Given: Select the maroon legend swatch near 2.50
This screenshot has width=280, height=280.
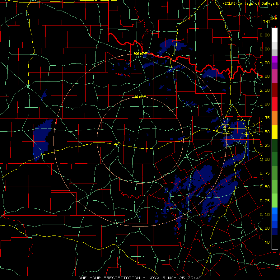Looking at the screenshot, I should [x=275, y=90].
